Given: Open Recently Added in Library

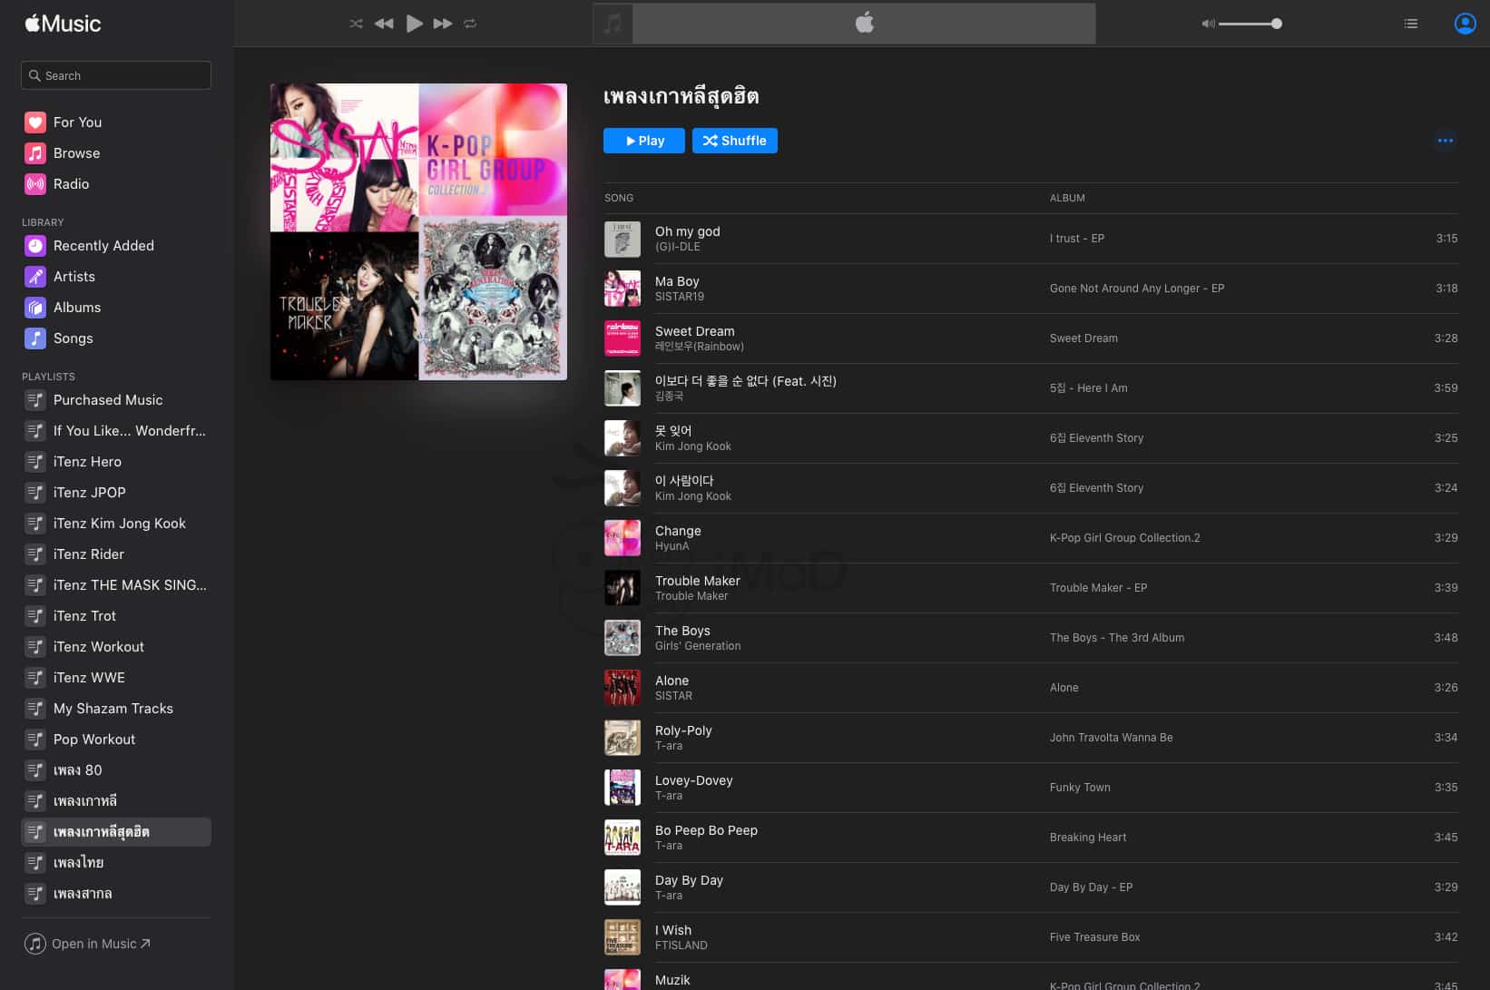Looking at the screenshot, I should pyautogui.click(x=103, y=246).
